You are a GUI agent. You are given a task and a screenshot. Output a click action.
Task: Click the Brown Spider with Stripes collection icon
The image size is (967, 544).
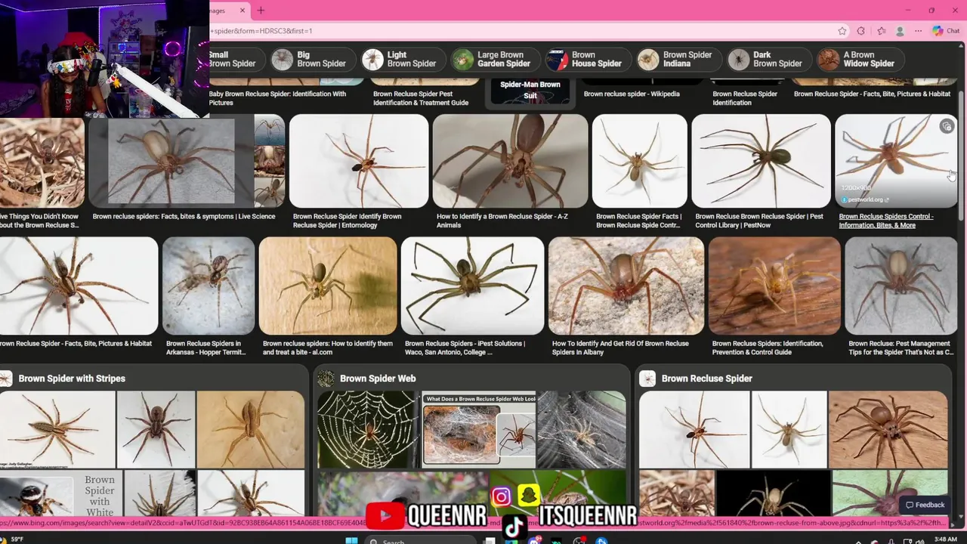click(6, 379)
